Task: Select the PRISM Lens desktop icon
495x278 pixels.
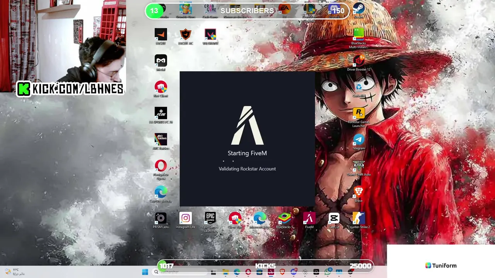Action: (161, 220)
